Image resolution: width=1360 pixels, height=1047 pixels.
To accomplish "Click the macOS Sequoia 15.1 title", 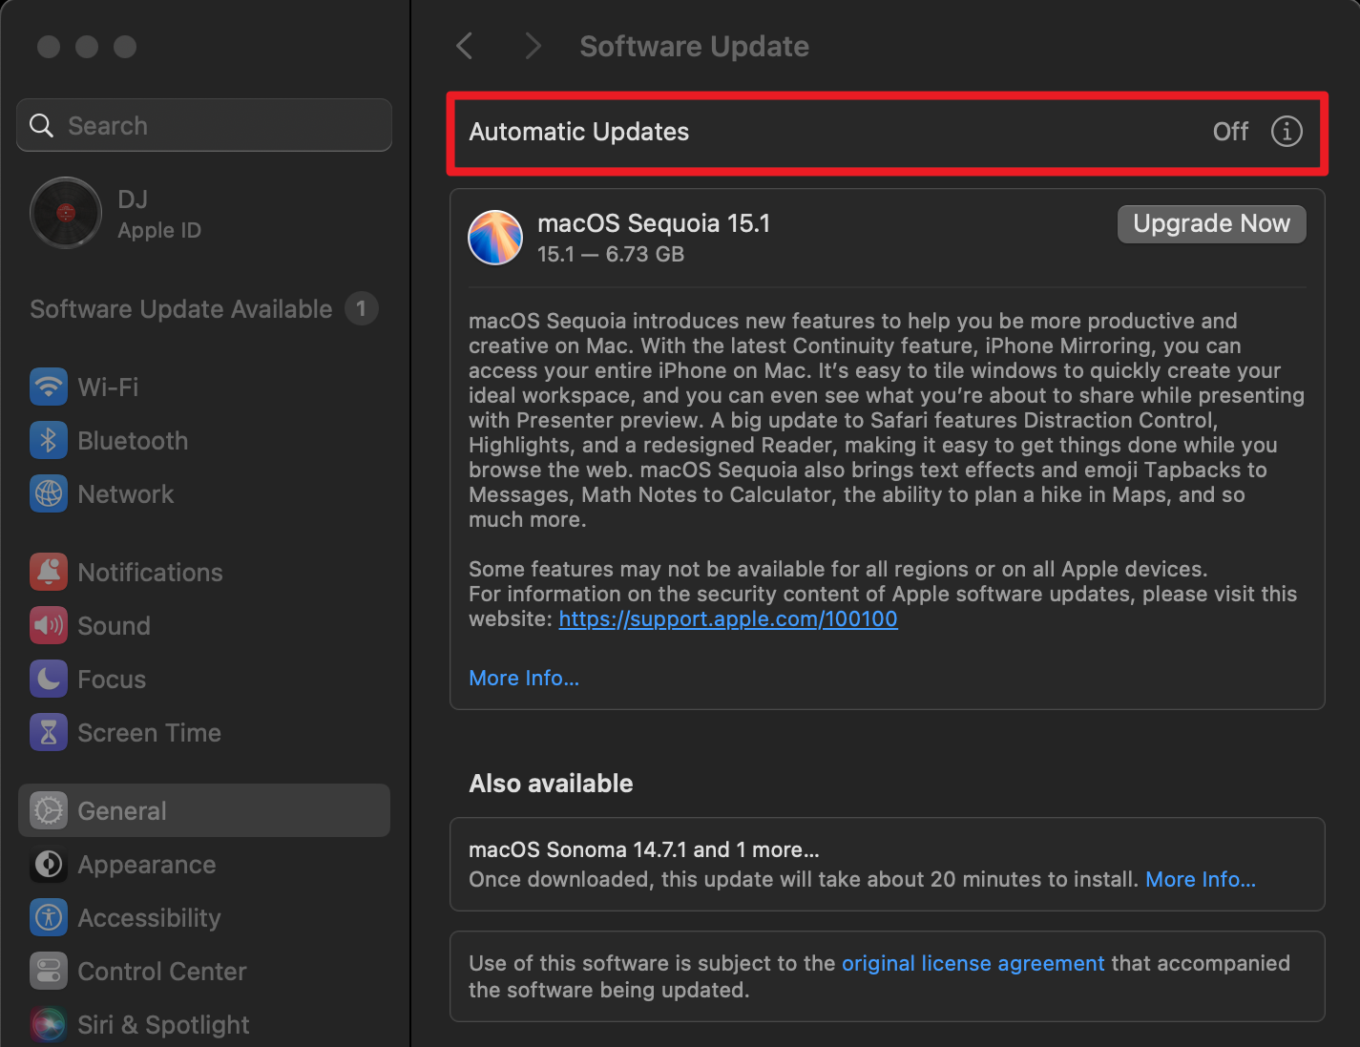I will [654, 223].
